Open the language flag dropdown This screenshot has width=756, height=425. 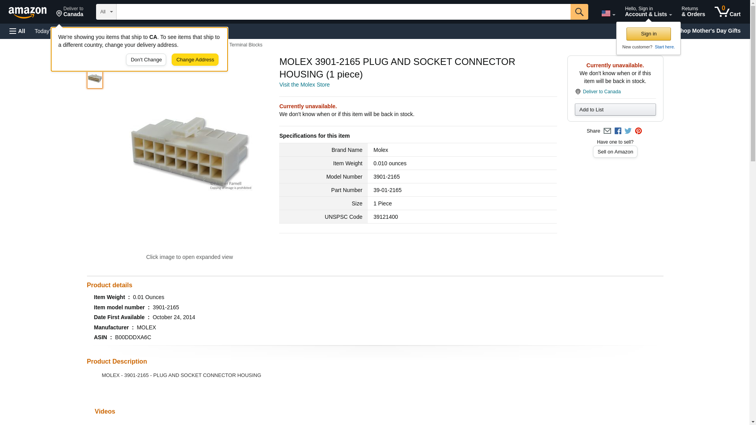click(x=608, y=13)
